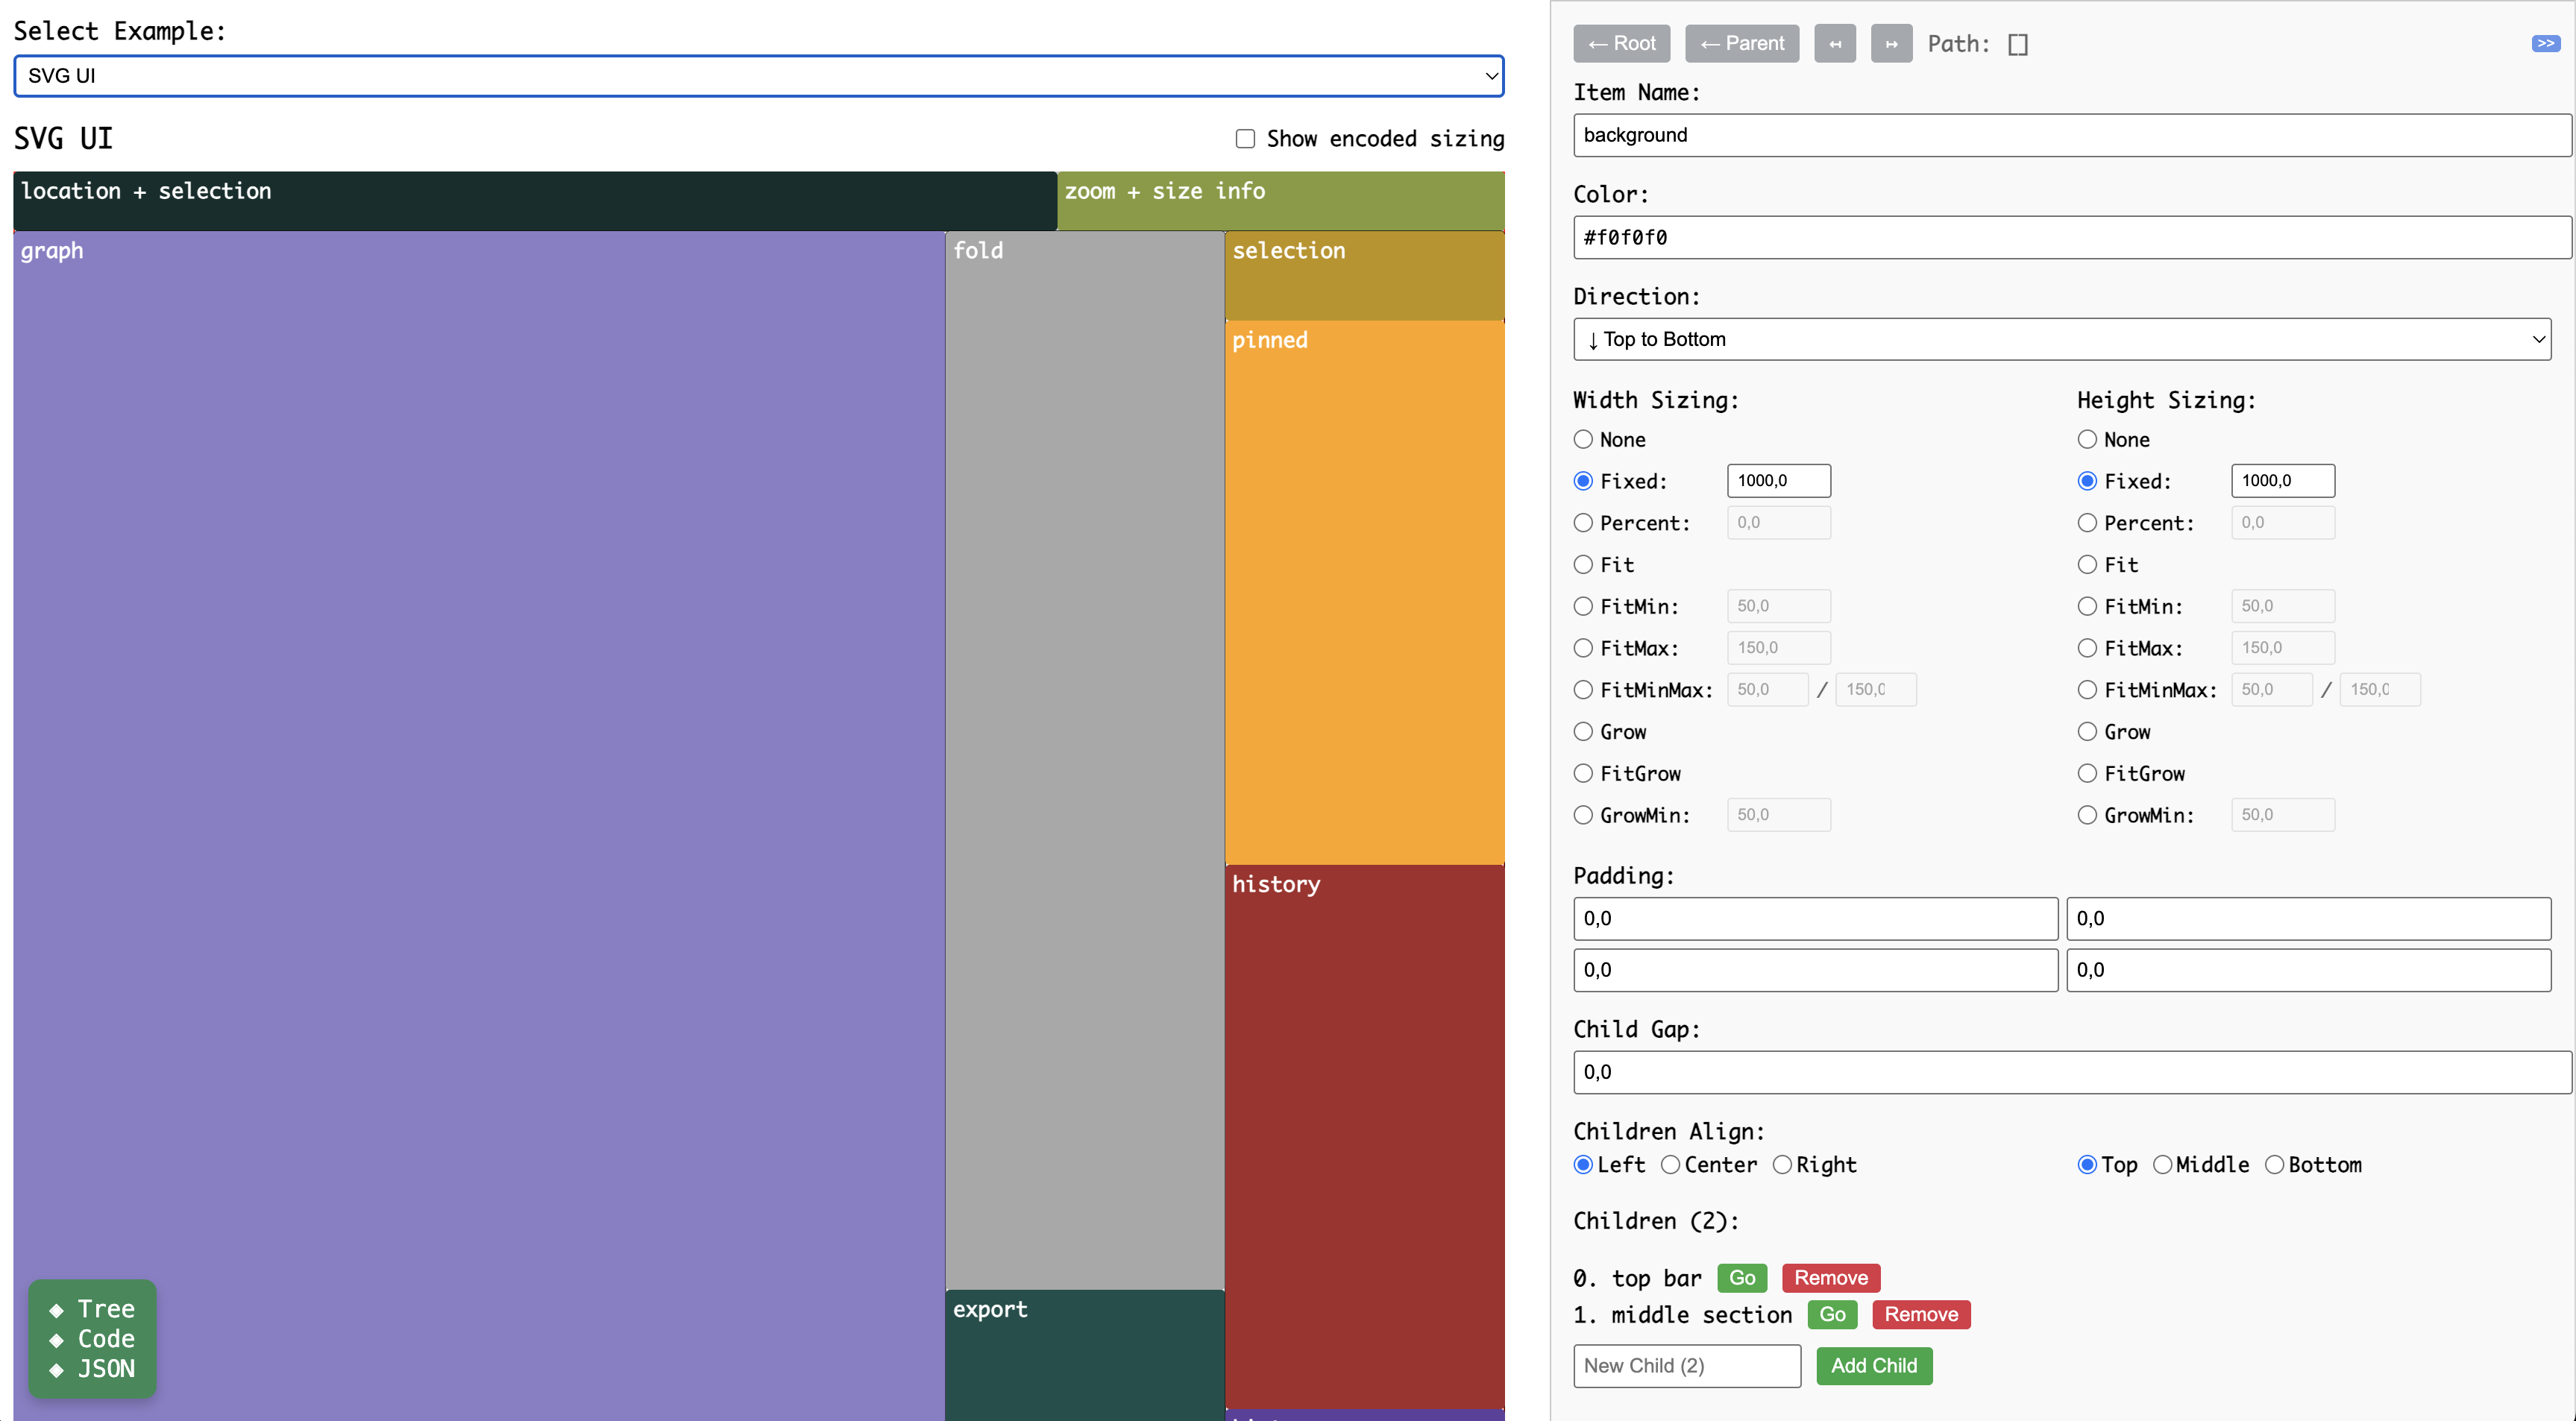Remove the middle section child
Screen dimensions: 2576x1421
(1921, 1314)
